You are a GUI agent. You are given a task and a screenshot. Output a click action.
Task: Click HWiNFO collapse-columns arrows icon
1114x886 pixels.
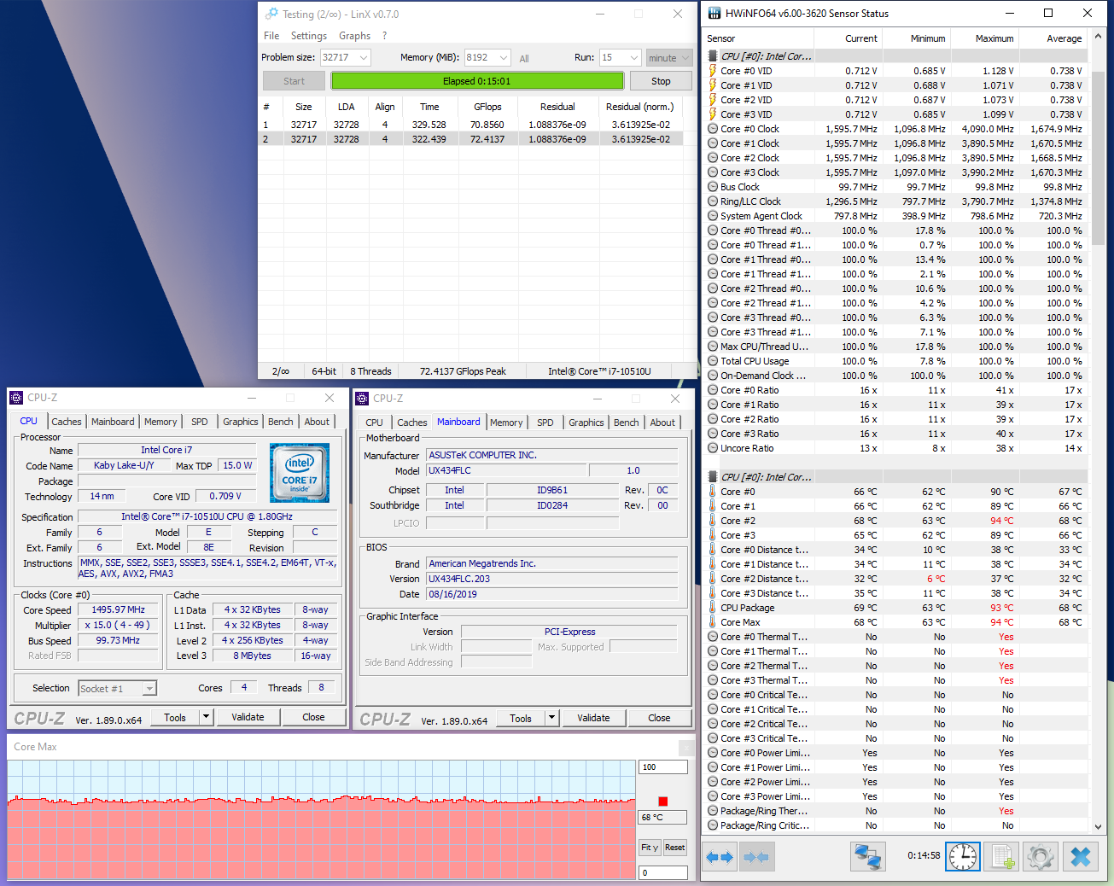[756, 857]
